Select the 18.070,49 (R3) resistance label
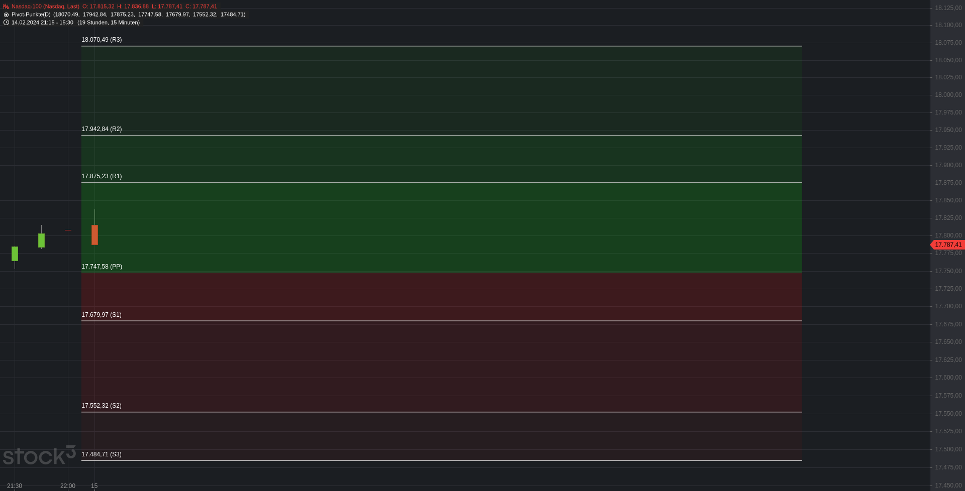The height and width of the screenshot is (491, 965). 102,40
